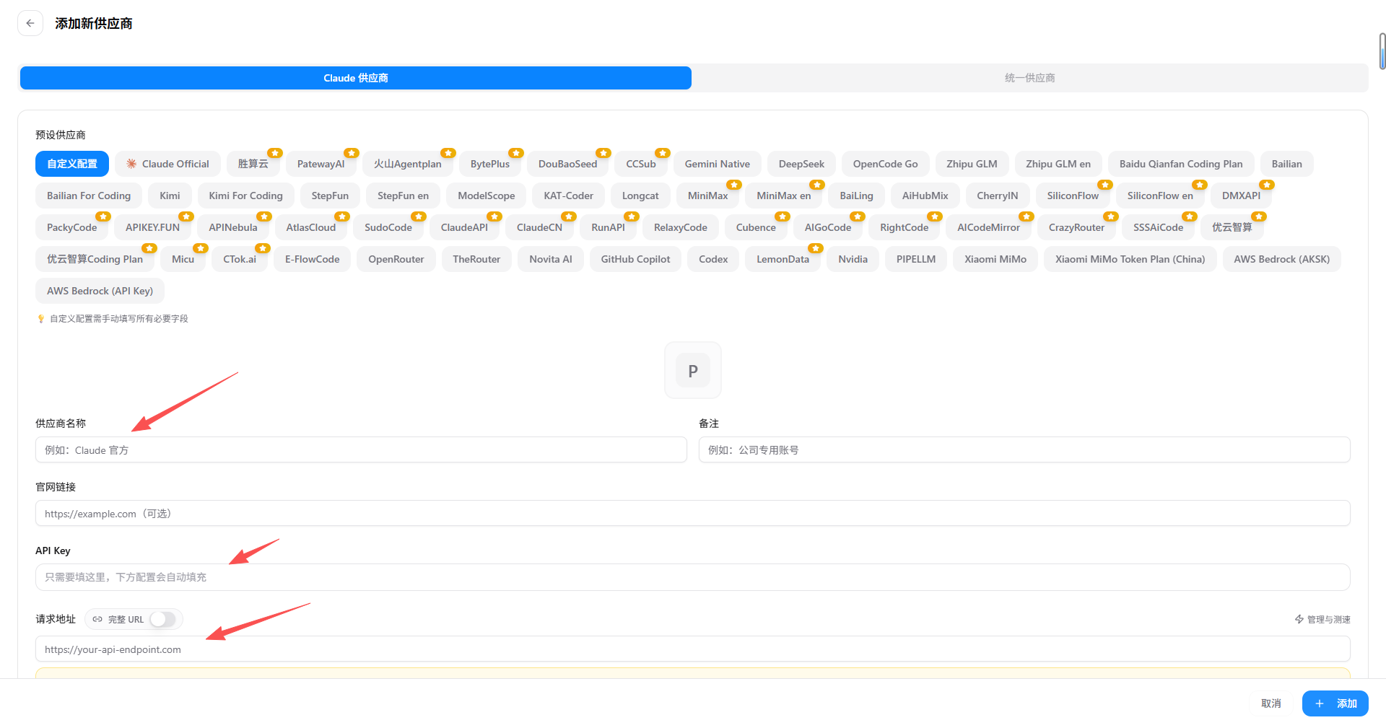
Task: Click the provider avatar icon labeled P
Action: click(x=693, y=371)
